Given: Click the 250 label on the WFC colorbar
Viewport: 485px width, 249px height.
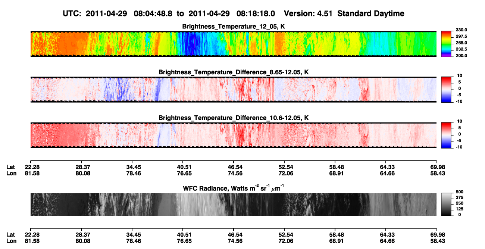Looking at the screenshot, I should point(459,203).
